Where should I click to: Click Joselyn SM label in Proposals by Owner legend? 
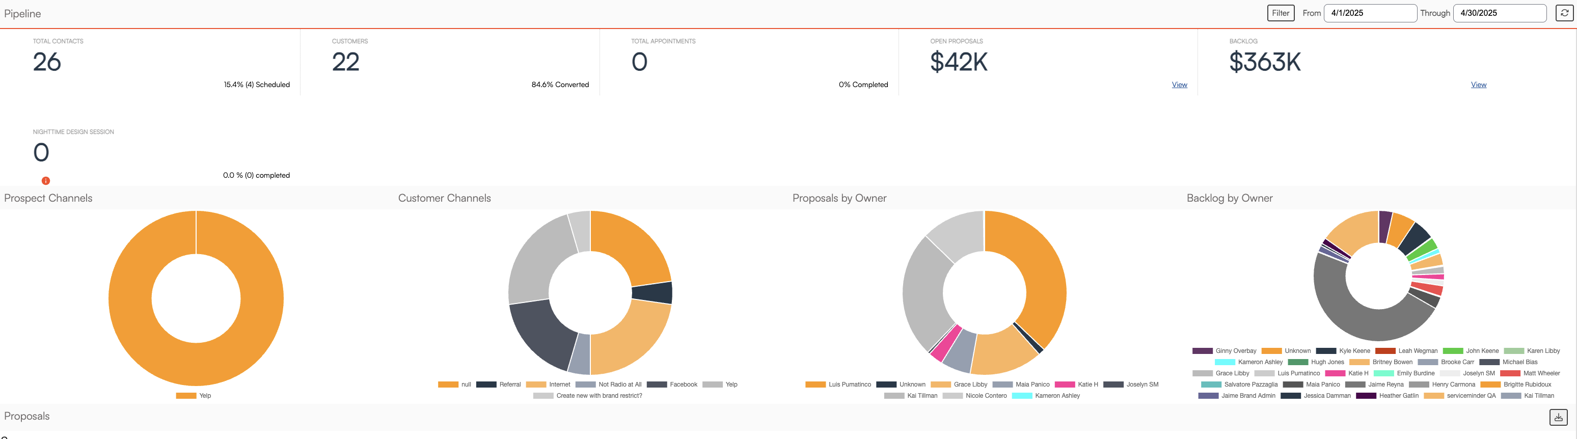tap(1143, 385)
